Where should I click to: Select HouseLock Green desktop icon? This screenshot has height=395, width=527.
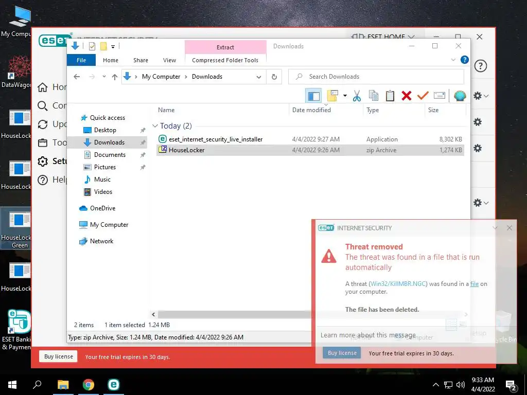pyautogui.click(x=15, y=229)
